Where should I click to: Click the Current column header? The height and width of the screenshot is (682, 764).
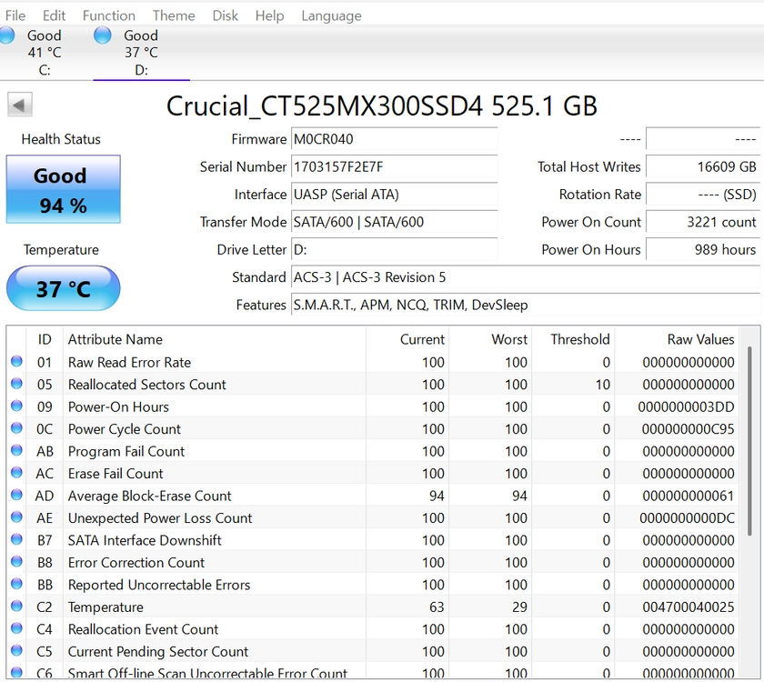[407, 339]
